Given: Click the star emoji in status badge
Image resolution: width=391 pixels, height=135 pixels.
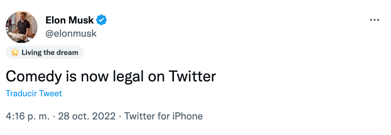Looking at the screenshot, I should coord(15,53).
